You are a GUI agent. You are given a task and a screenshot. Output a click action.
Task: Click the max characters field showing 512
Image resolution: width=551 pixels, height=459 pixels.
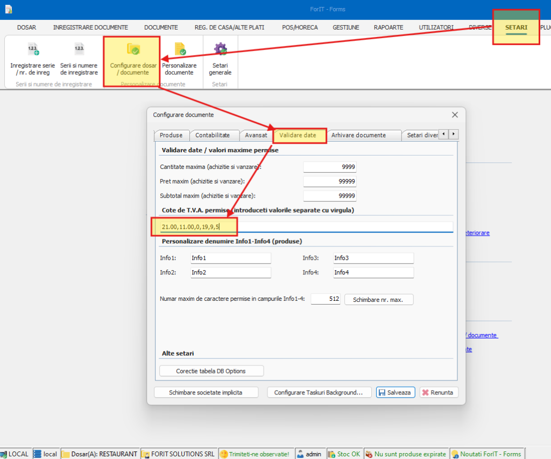click(x=326, y=299)
